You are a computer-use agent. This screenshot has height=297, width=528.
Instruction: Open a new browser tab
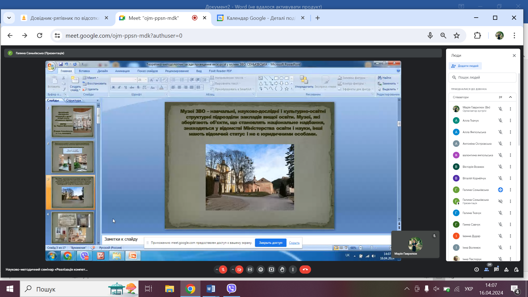pos(318,18)
